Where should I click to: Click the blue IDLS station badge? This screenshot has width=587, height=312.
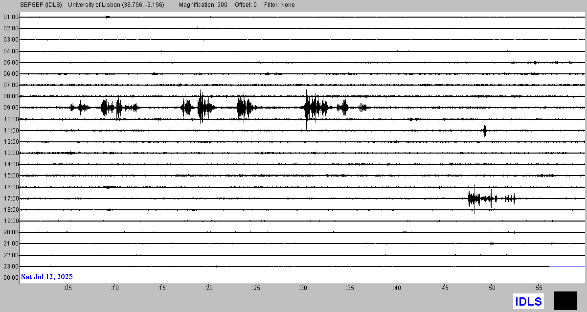pos(528,301)
